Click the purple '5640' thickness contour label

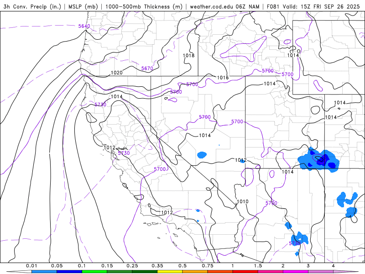pos(84,26)
